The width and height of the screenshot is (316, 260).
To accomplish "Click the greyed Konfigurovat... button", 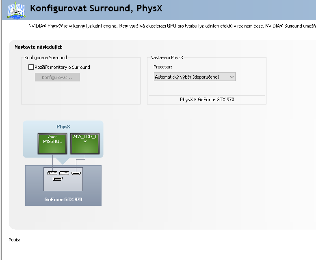I will [x=57, y=77].
